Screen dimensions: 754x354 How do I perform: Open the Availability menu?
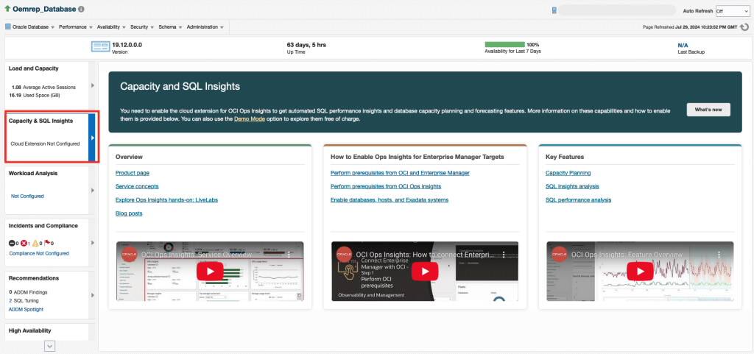111,27
